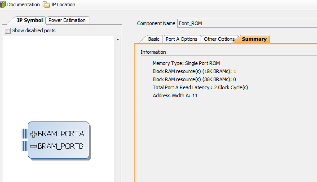Open the Documentation book icon
Viewport: 317px width, 182px height.
[3, 4]
